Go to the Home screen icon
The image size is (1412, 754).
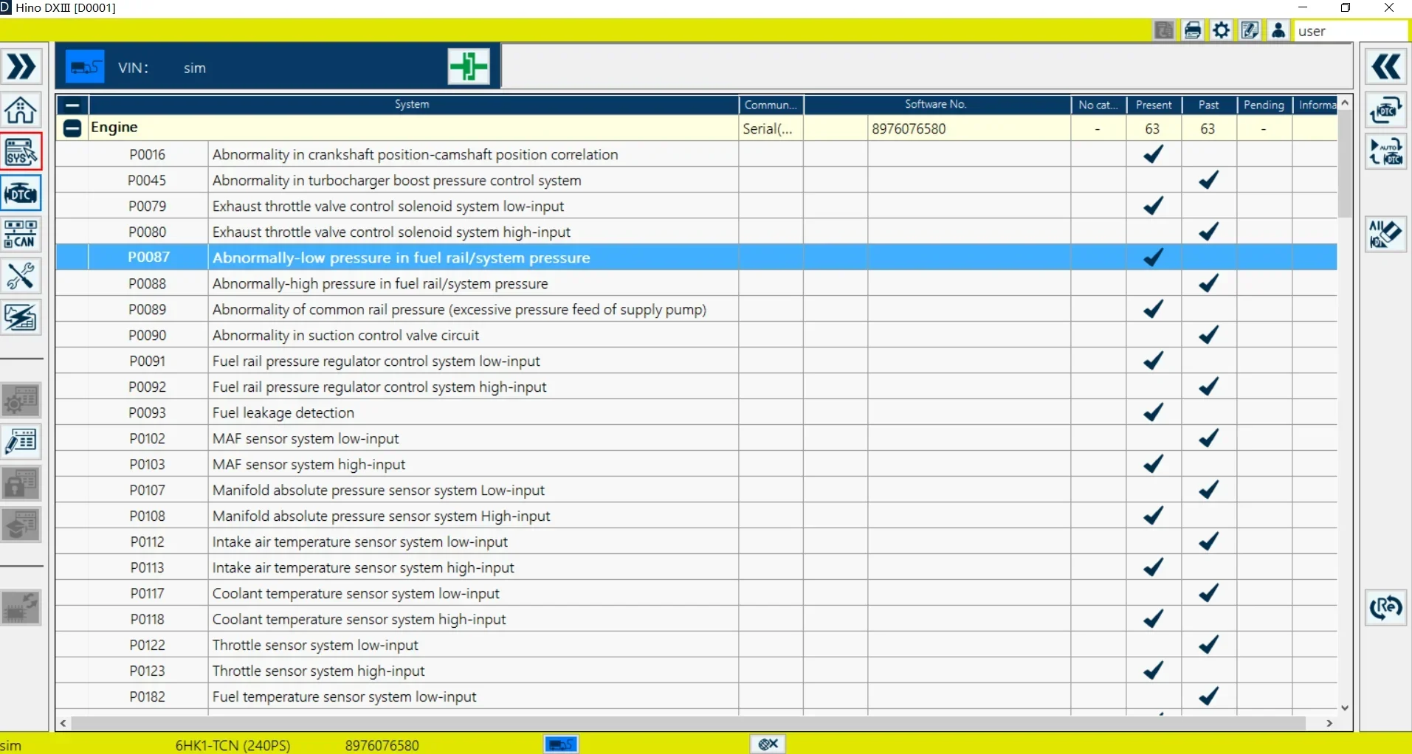(x=21, y=110)
